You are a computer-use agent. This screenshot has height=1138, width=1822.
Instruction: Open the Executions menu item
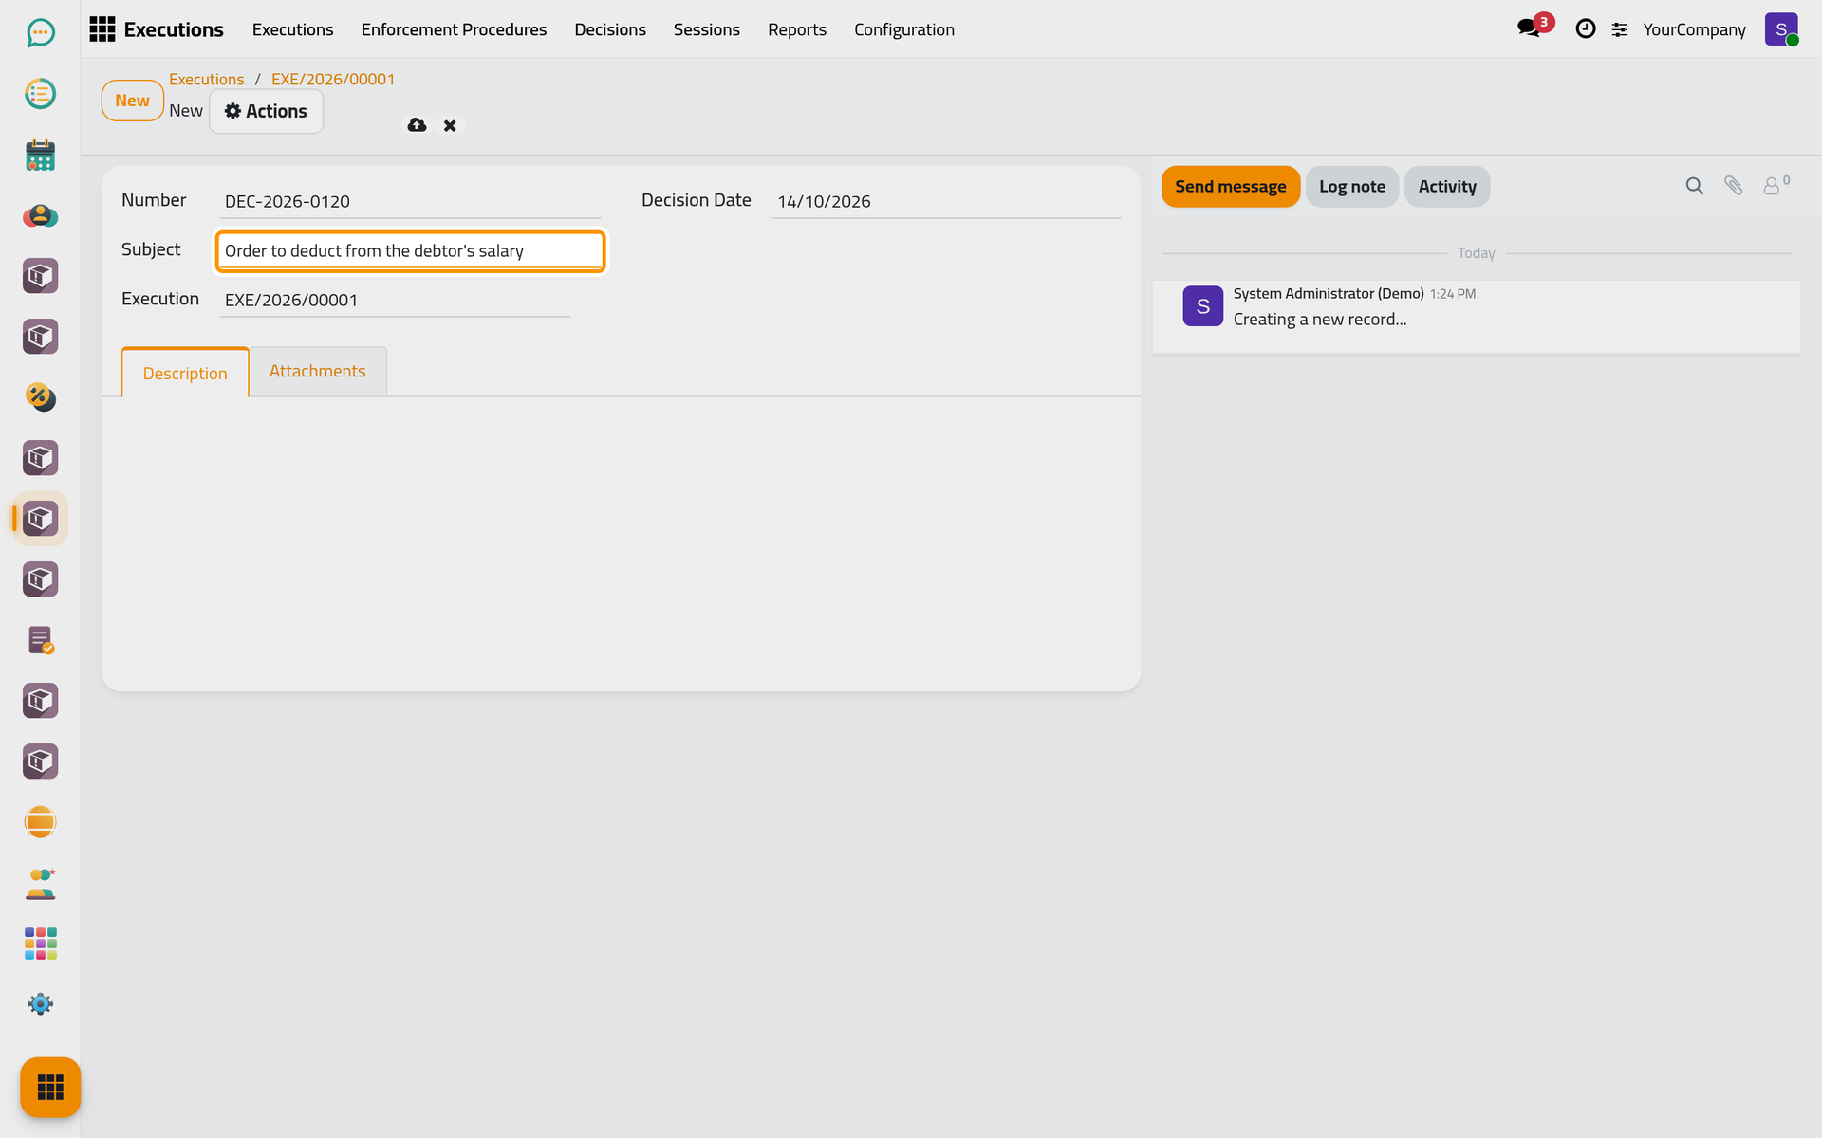pyautogui.click(x=292, y=29)
